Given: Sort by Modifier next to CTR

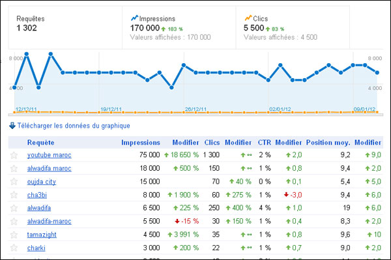Looking at the screenshot, I should point(289,143).
